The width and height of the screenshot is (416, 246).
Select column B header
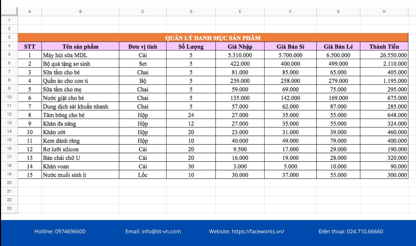coord(80,12)
